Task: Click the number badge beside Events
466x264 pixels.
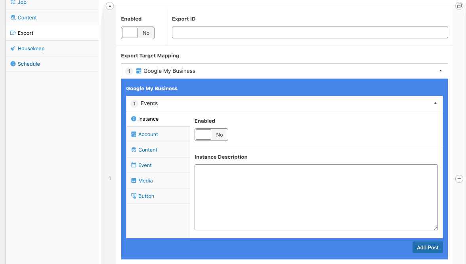Action: click(x=134, y=103)
